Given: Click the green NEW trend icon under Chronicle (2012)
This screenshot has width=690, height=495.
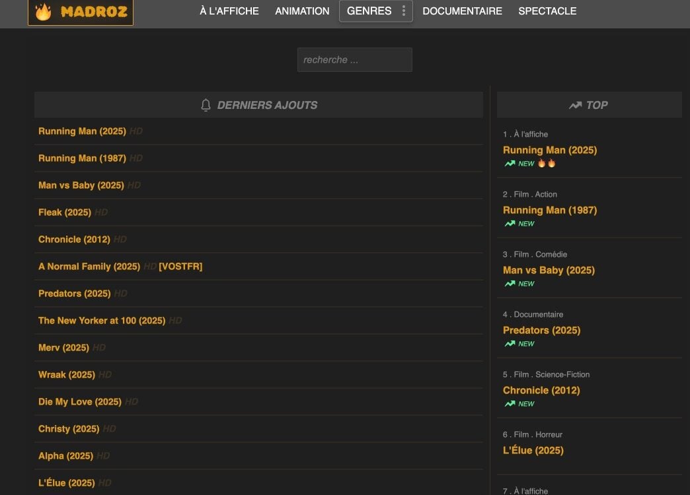Looking at the screenshot, I should click(510, 404).
